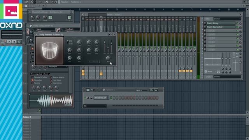Click preset arrows in Fruity Reeverb 2 title bar
This screenshot has width=249, height=140.
tap(110, 35)
